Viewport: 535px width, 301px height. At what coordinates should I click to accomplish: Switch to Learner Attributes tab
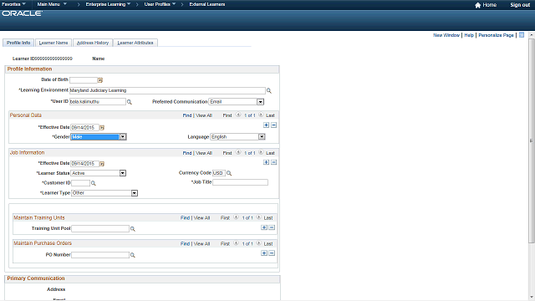pos(135,43)
